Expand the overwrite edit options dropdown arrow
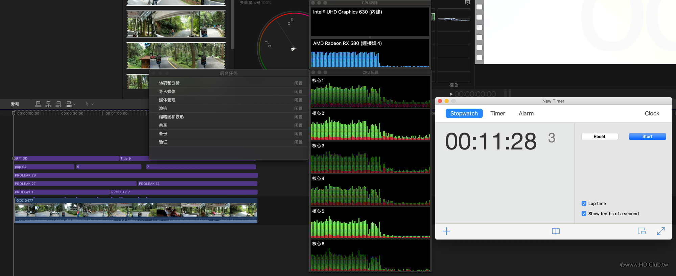Viewport: 676px width, 276px height. click(74, 104)
